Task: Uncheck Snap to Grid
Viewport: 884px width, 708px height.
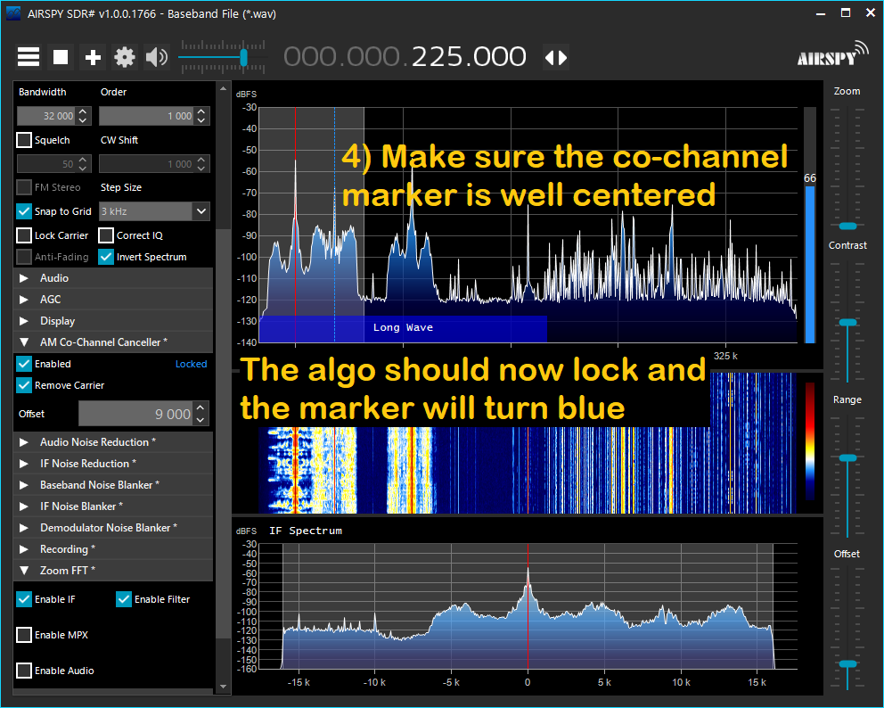Action: tap(24, 211)
